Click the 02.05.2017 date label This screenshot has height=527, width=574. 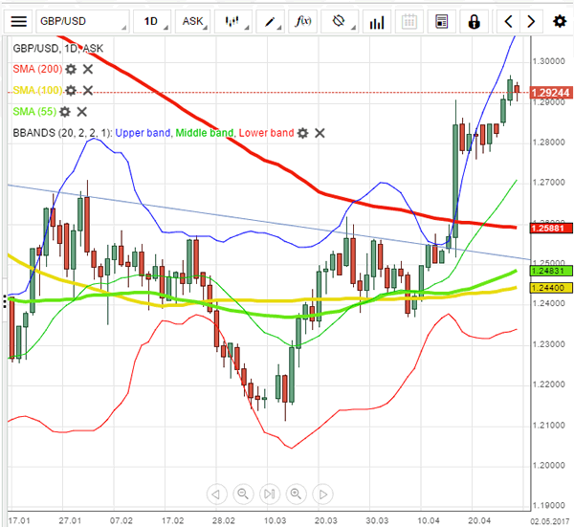click(551, 520)
